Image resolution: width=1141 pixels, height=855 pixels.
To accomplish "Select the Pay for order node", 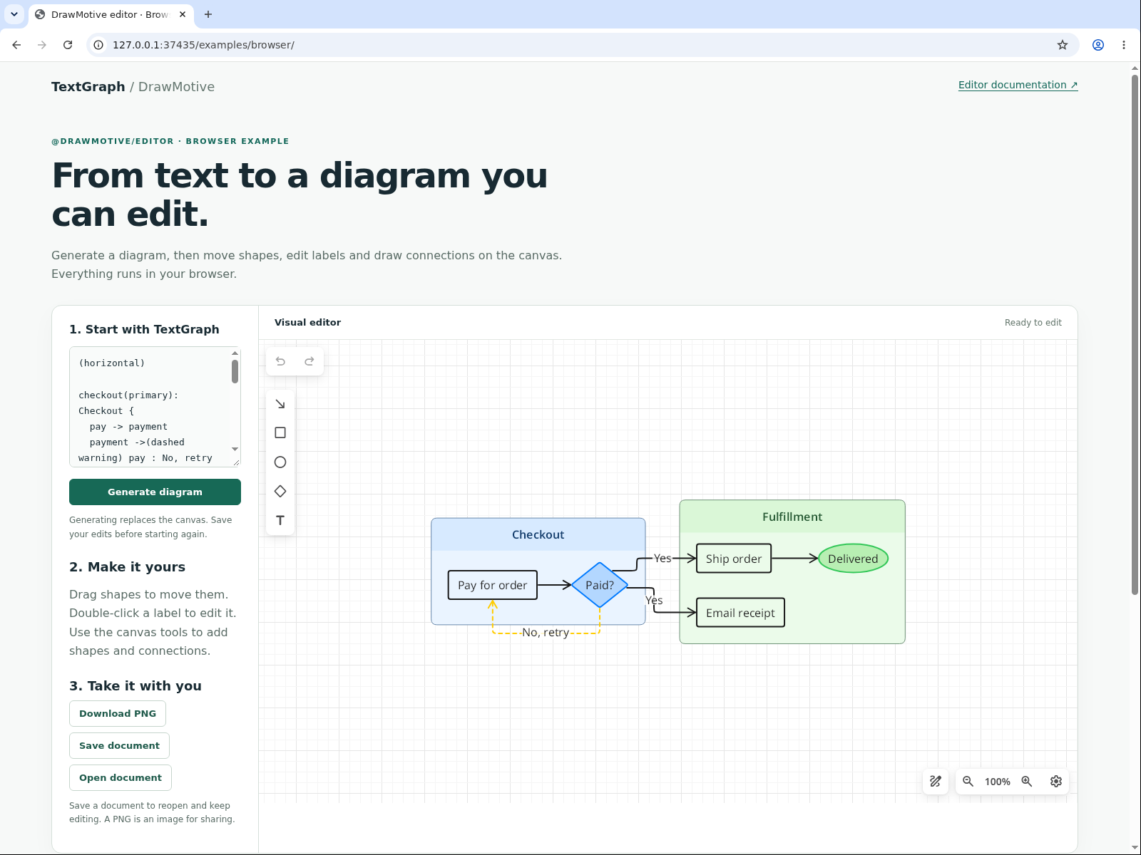I will 493,585.
